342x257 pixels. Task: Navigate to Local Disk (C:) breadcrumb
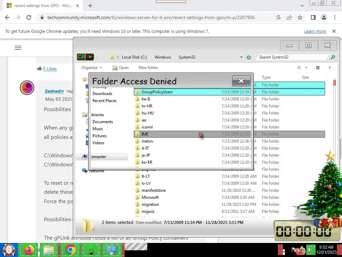(x=134, y=57)
